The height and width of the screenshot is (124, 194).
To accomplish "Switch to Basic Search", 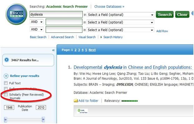I will 38,37.
